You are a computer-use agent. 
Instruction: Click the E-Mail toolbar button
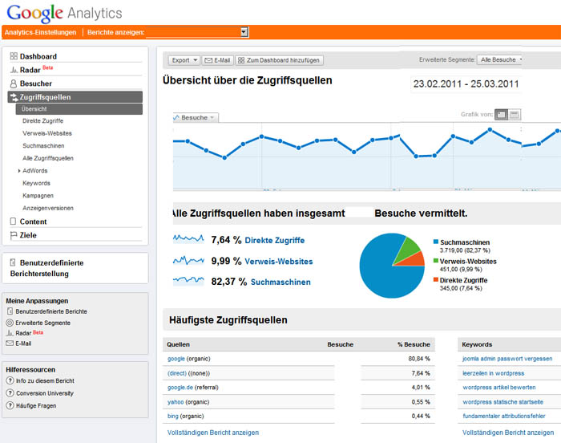coord(217,60)
